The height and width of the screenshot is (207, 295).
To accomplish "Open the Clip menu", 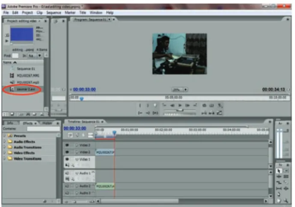I will pos(39,12).
